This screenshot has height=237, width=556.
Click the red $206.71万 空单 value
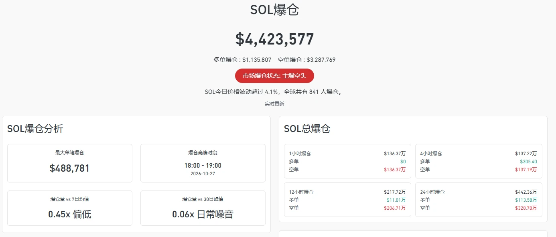pos(395,208)
